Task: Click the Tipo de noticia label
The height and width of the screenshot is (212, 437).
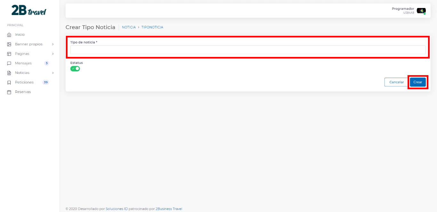Action: (x=84, y=42)
